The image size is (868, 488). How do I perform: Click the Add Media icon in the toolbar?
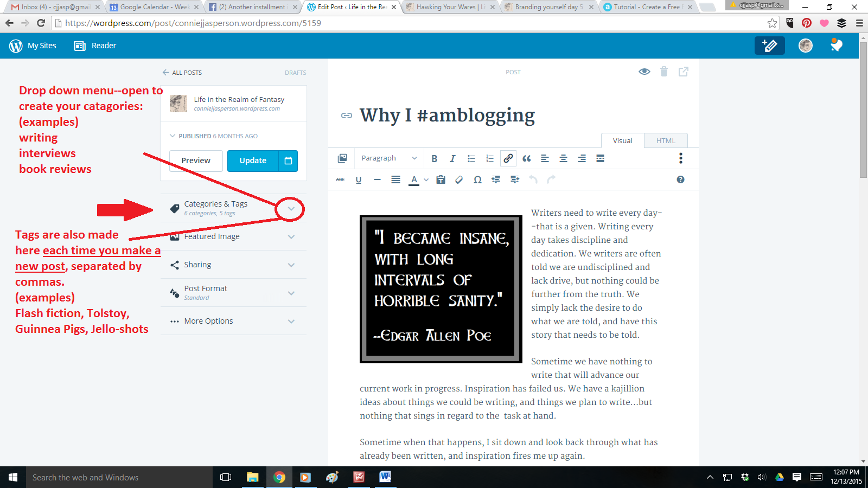coord(342,158)
